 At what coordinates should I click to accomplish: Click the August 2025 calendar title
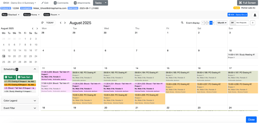(80, 23)
